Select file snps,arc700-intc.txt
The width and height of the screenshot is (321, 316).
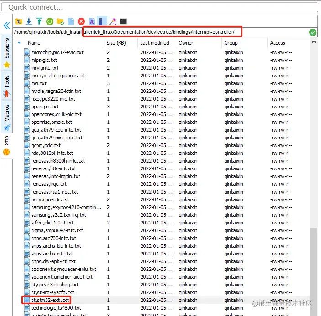[53, 239]
